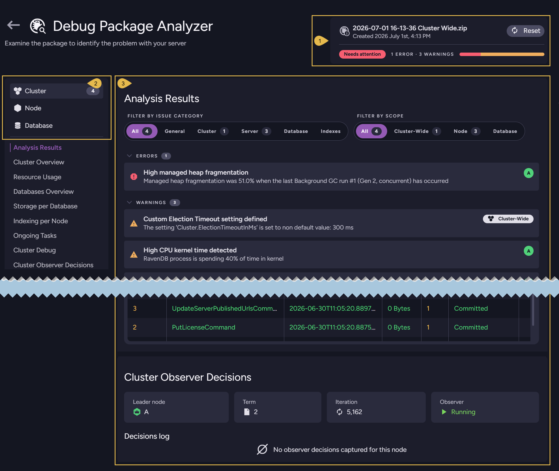
Task: Click the Cluster-Wide tag on Election Timeout warning
Action: 508,219
